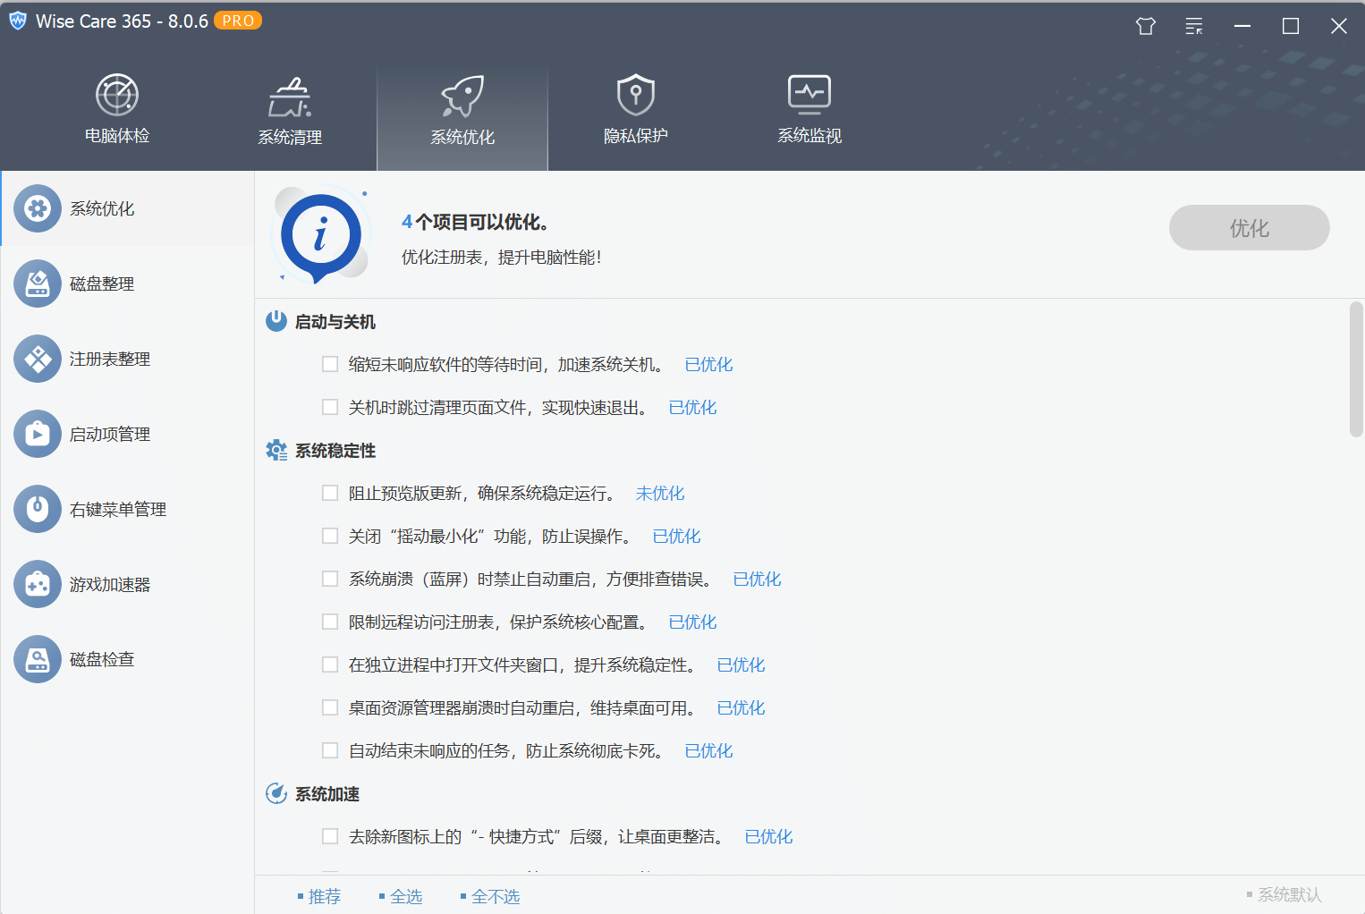The image size is (1365, 914).
Task: Open the 系统清理 broom icon
Action: tap(290, 97)
